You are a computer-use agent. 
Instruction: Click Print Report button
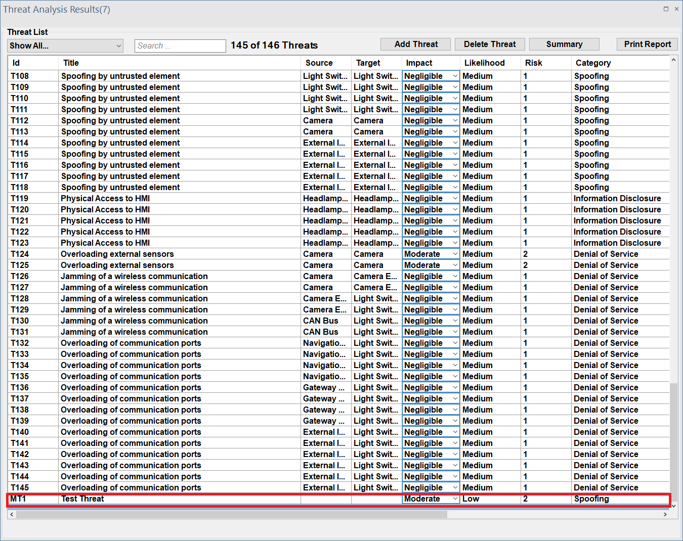(x=647, y=44)
